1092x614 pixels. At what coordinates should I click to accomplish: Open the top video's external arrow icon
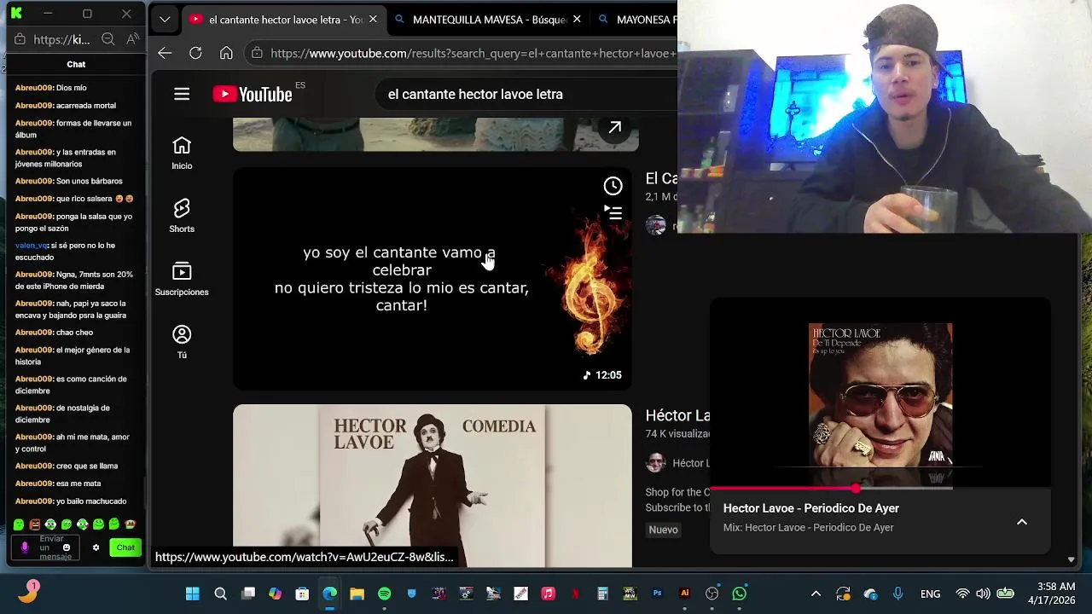point(614,128)
